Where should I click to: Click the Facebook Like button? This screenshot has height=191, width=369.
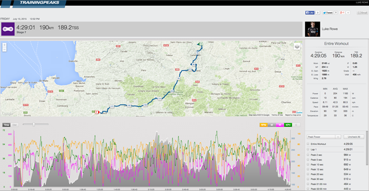coord(310,13)
